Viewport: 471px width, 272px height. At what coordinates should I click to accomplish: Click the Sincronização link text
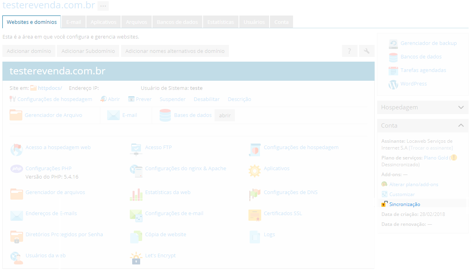[x=405, y=204]
